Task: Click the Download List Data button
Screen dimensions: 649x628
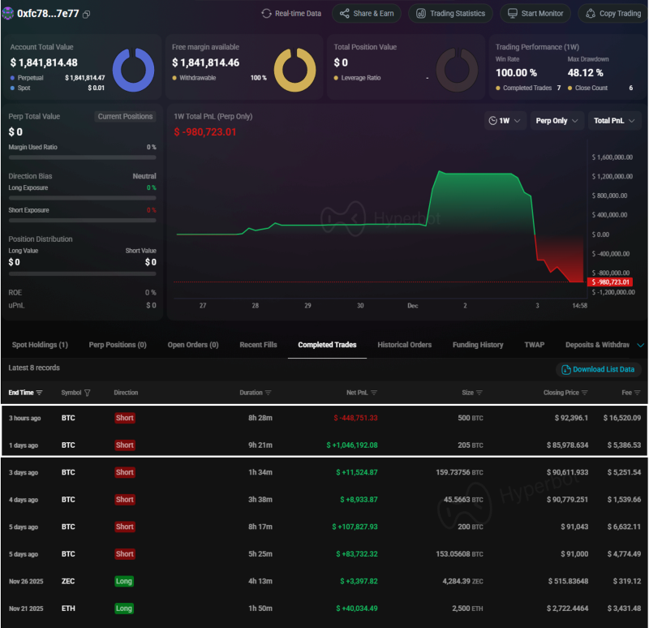Action: (598, 369)
